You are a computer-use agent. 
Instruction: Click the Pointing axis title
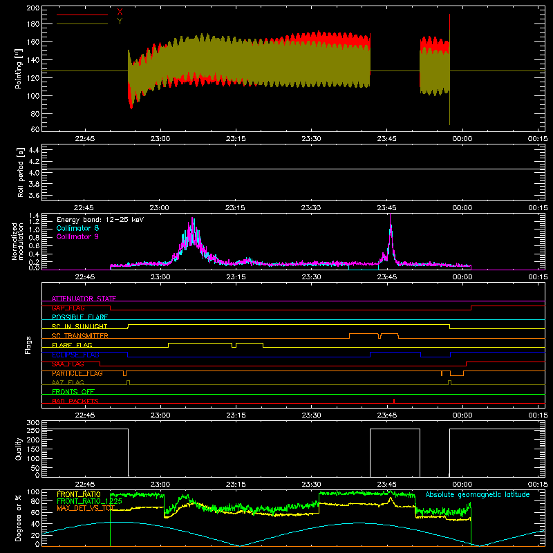click(19, 68)
